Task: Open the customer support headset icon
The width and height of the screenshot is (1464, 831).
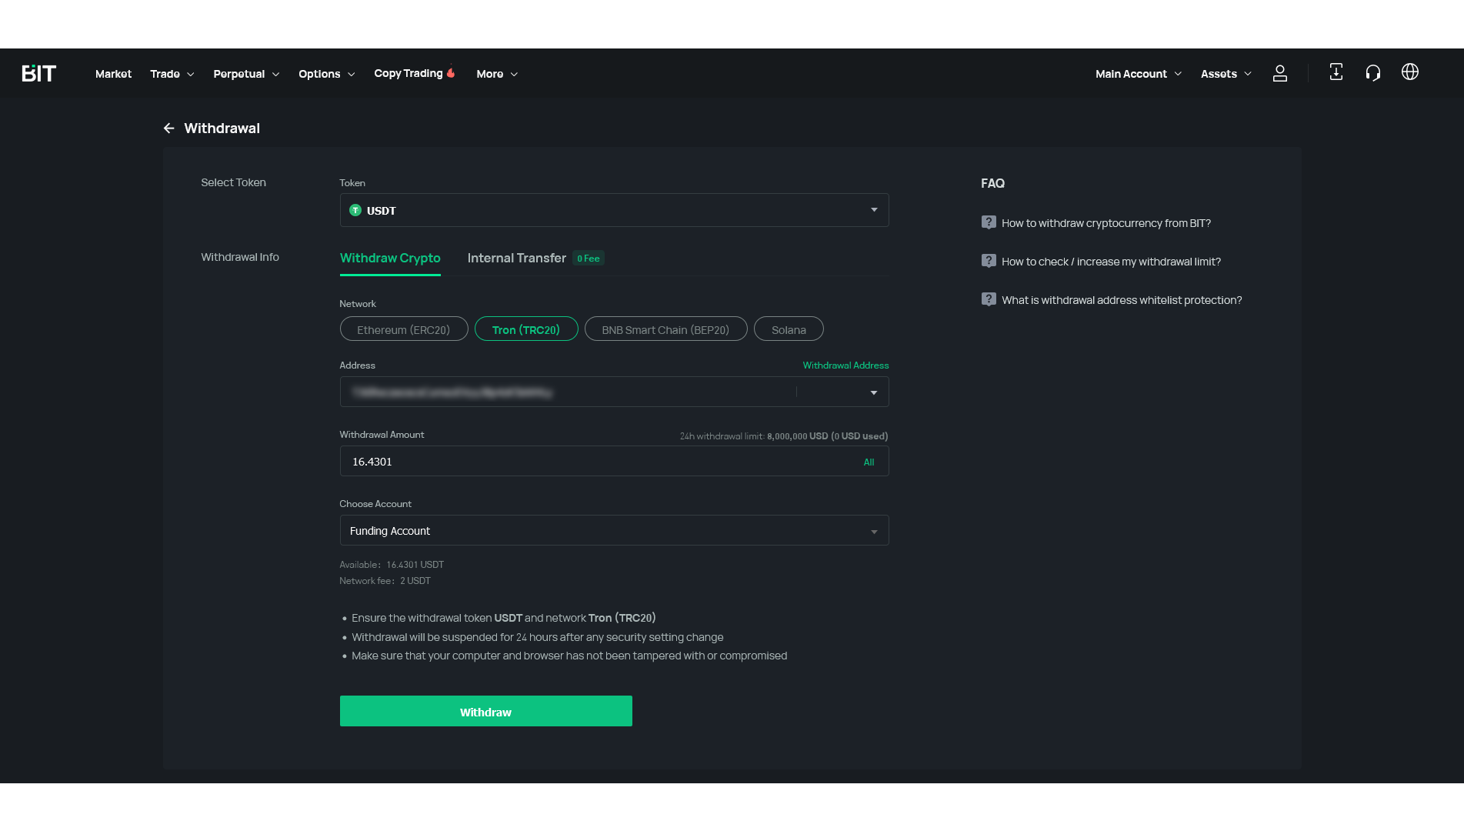Action: tap(1373, 73)
